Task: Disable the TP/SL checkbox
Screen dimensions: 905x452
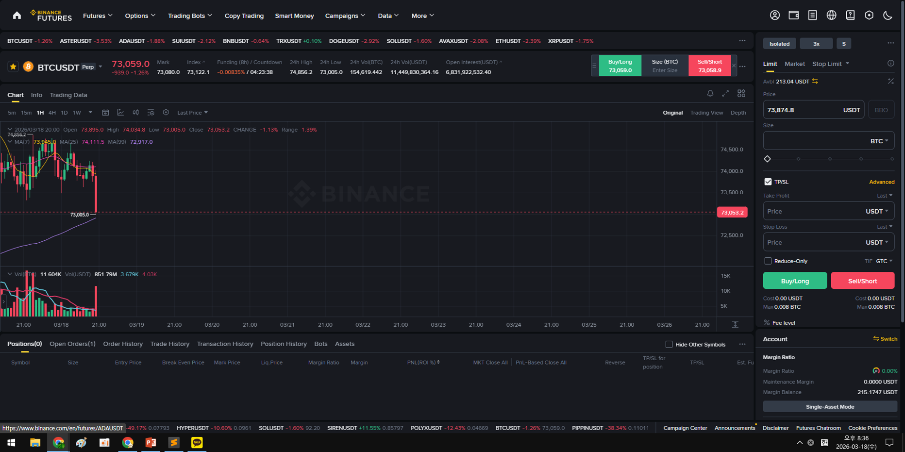Action: click(x=768, y=182)
